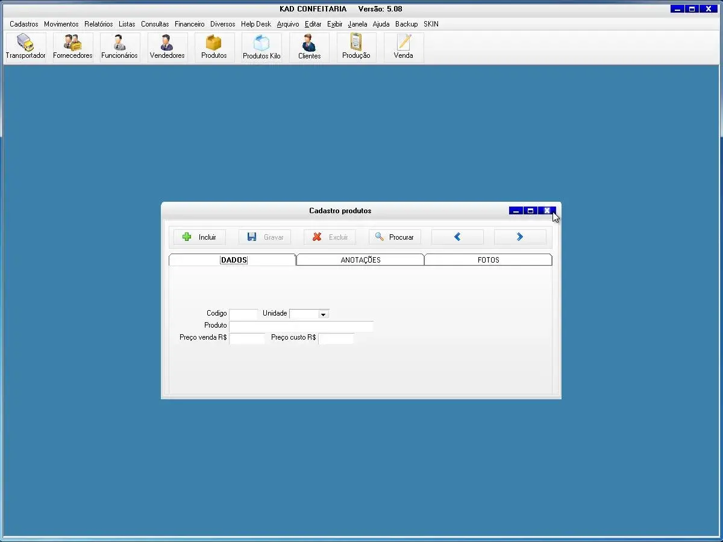This screenshot has height=542, width=723.
Task: Click into the Produto name field
Action: point(301,326)
